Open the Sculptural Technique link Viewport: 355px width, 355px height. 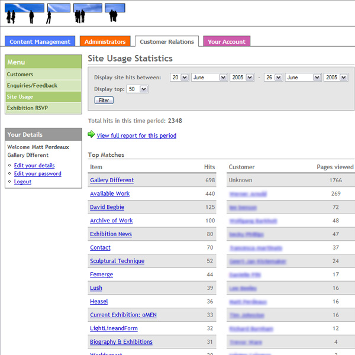(x=117, y=261)
